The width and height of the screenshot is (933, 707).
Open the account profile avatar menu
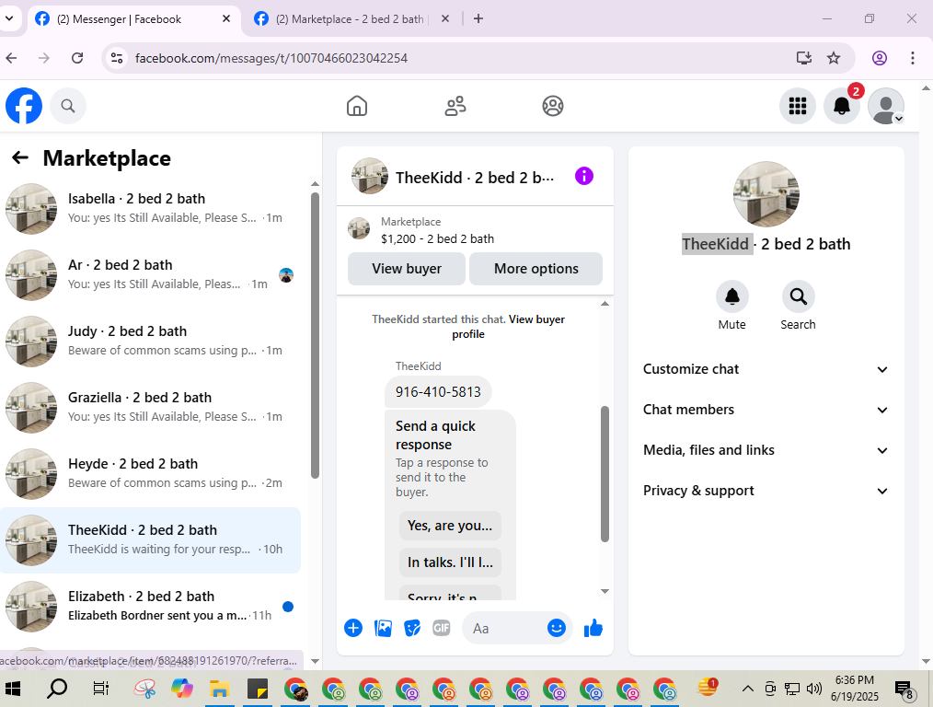tap(886, 106)
